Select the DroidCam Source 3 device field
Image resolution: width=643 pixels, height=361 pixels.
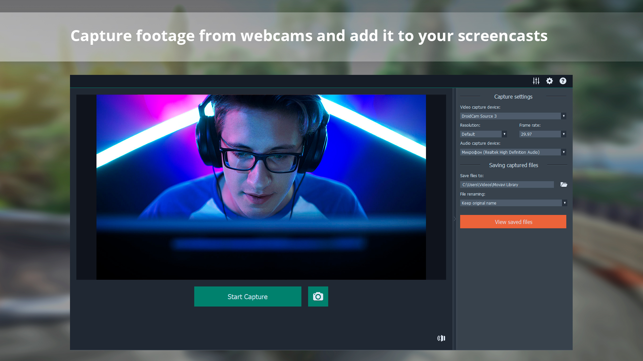(x=509, y=116)
